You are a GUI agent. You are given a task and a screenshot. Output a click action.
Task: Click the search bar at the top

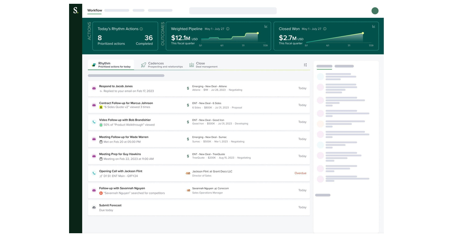click(233, 11)
